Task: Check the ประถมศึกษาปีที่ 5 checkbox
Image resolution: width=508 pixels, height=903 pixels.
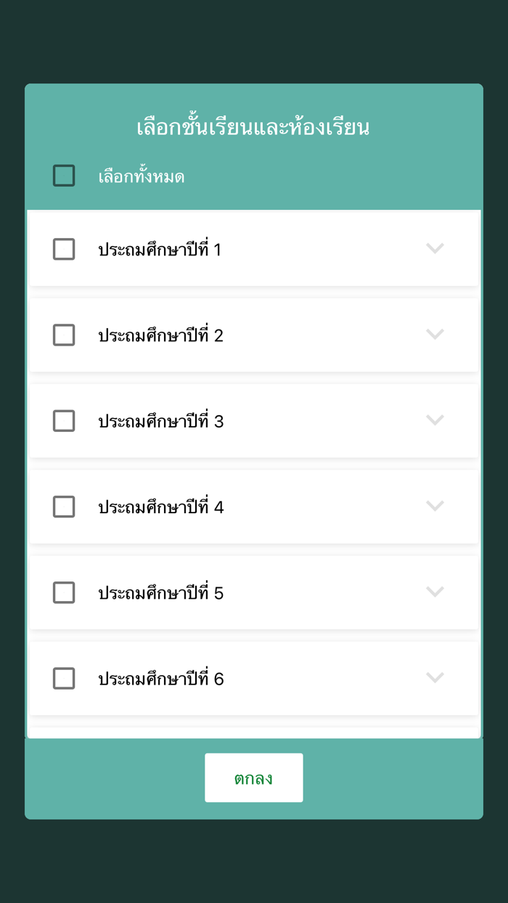Action: pyautogui.click(x=64, y=592)
